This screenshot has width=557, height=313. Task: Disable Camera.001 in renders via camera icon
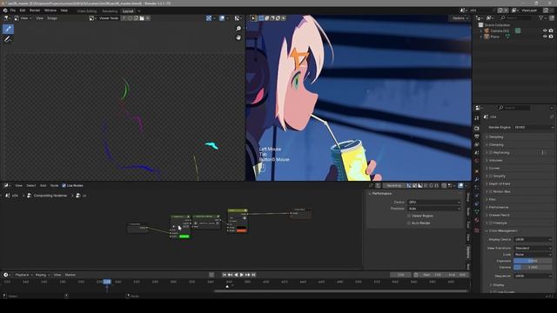coord(551,31)
